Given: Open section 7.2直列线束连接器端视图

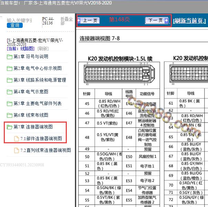Looking at the screenshot, I should [x=46, y=150].
